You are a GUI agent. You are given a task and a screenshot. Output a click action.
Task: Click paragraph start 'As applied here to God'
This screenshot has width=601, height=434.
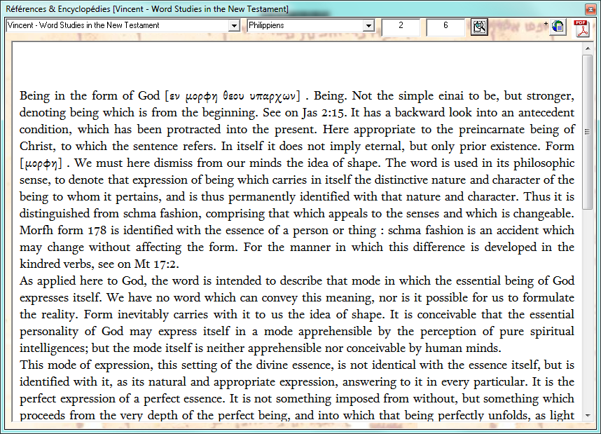[x=83, y=281]
